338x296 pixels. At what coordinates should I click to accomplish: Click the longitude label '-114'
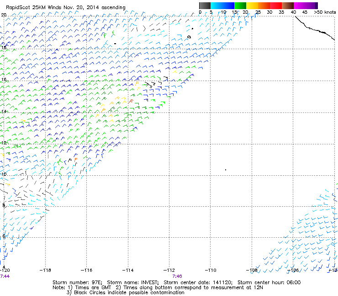tap(128, 270)
